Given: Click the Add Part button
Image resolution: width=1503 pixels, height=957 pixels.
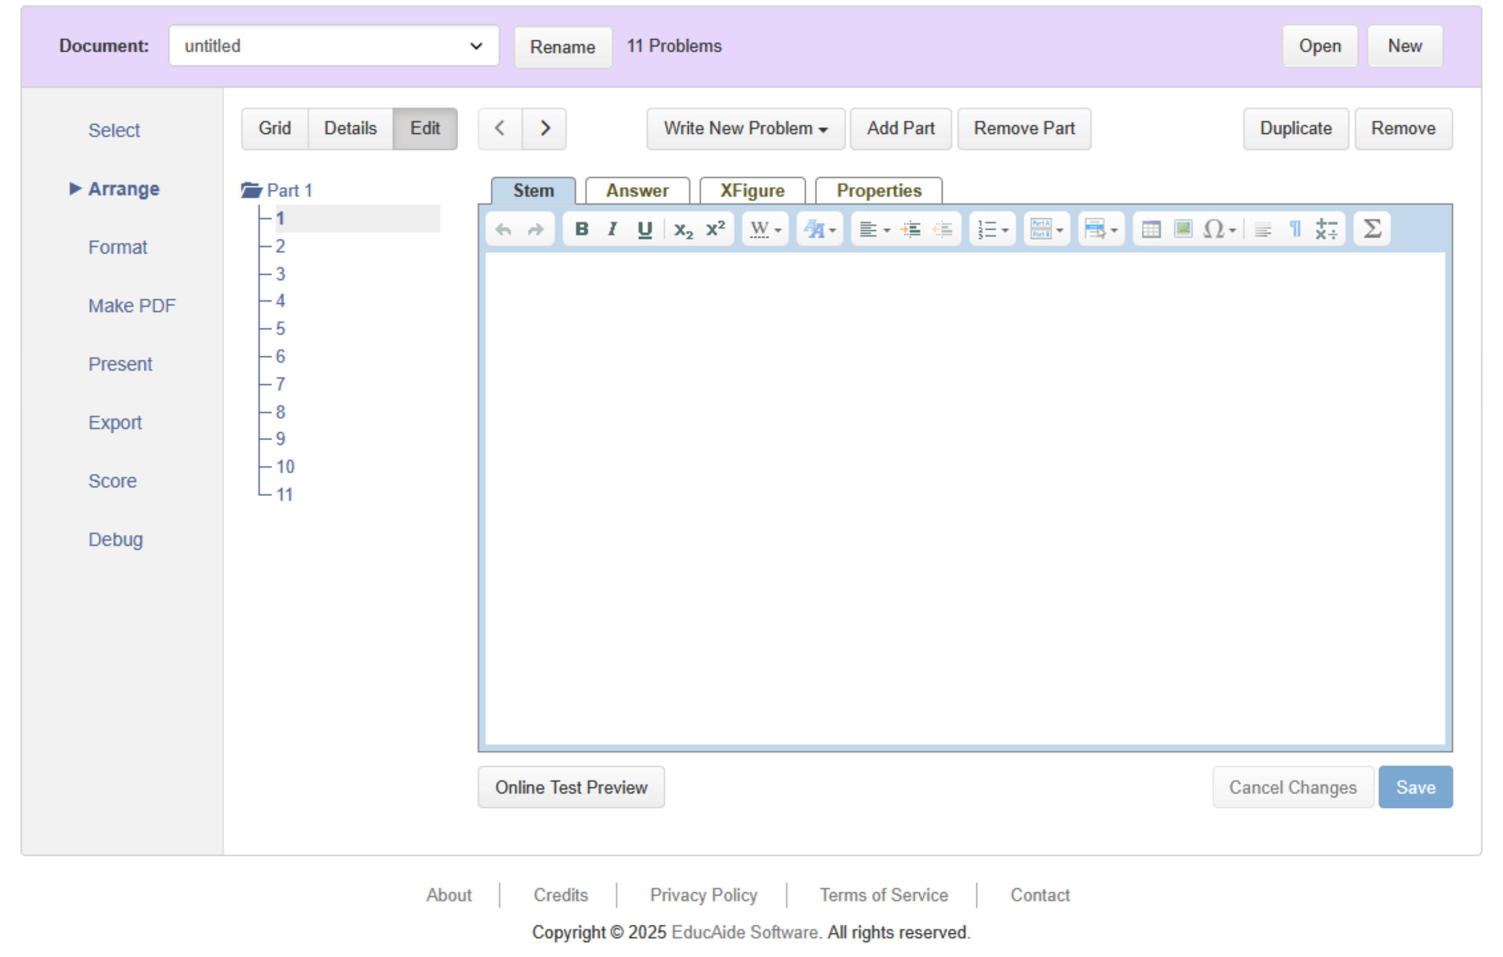Looking at the screenshot, I should tap(901, 128).
